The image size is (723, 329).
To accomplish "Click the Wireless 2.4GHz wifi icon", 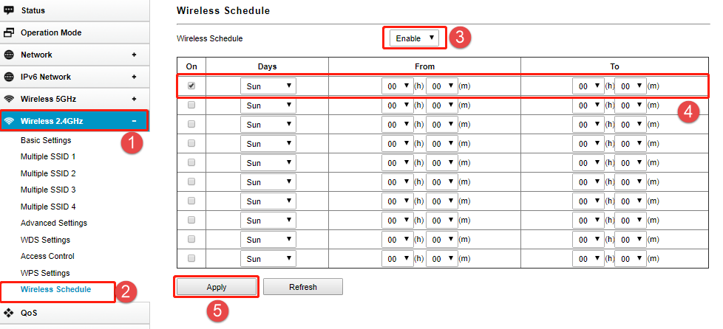I will click(9, 122).
